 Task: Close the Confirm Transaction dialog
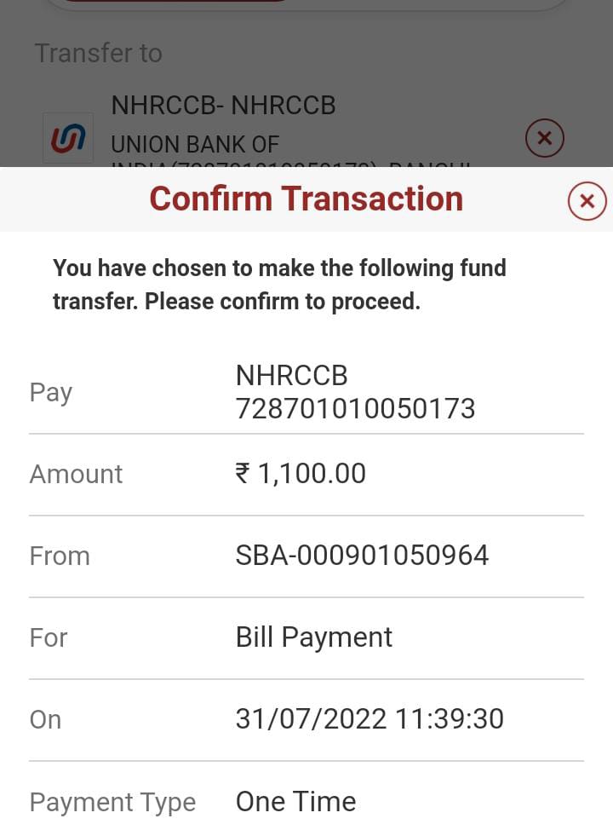point(587,201)
